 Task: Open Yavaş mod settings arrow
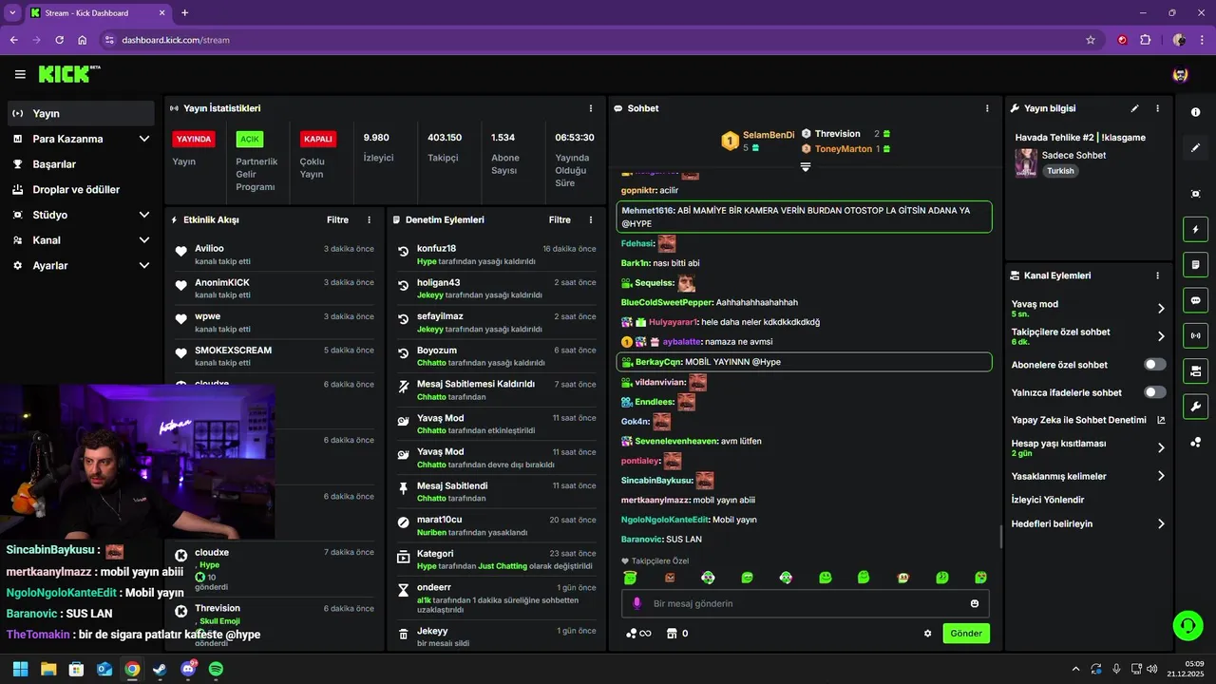coord(1161,309)
